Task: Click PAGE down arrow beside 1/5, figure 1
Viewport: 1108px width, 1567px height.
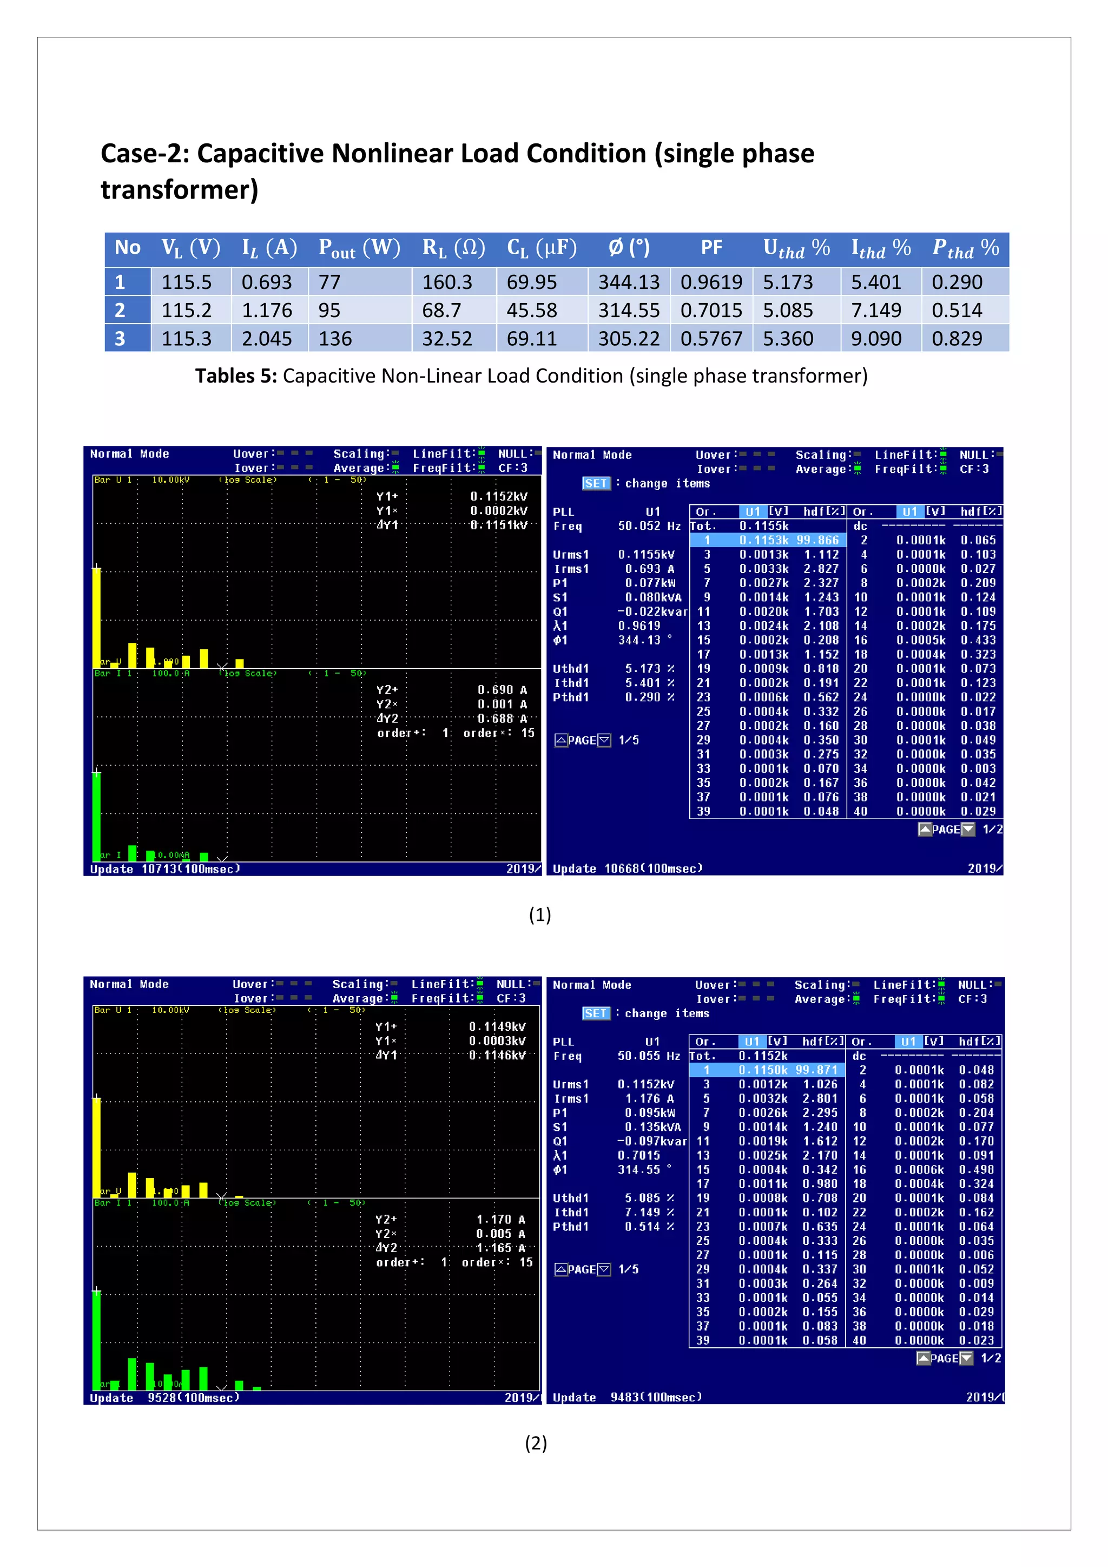Action: [604, 740]
